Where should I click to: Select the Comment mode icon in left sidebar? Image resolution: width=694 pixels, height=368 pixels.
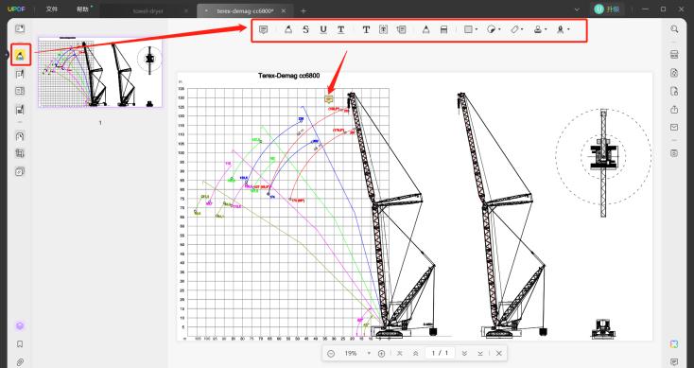(x=20, y=56)
